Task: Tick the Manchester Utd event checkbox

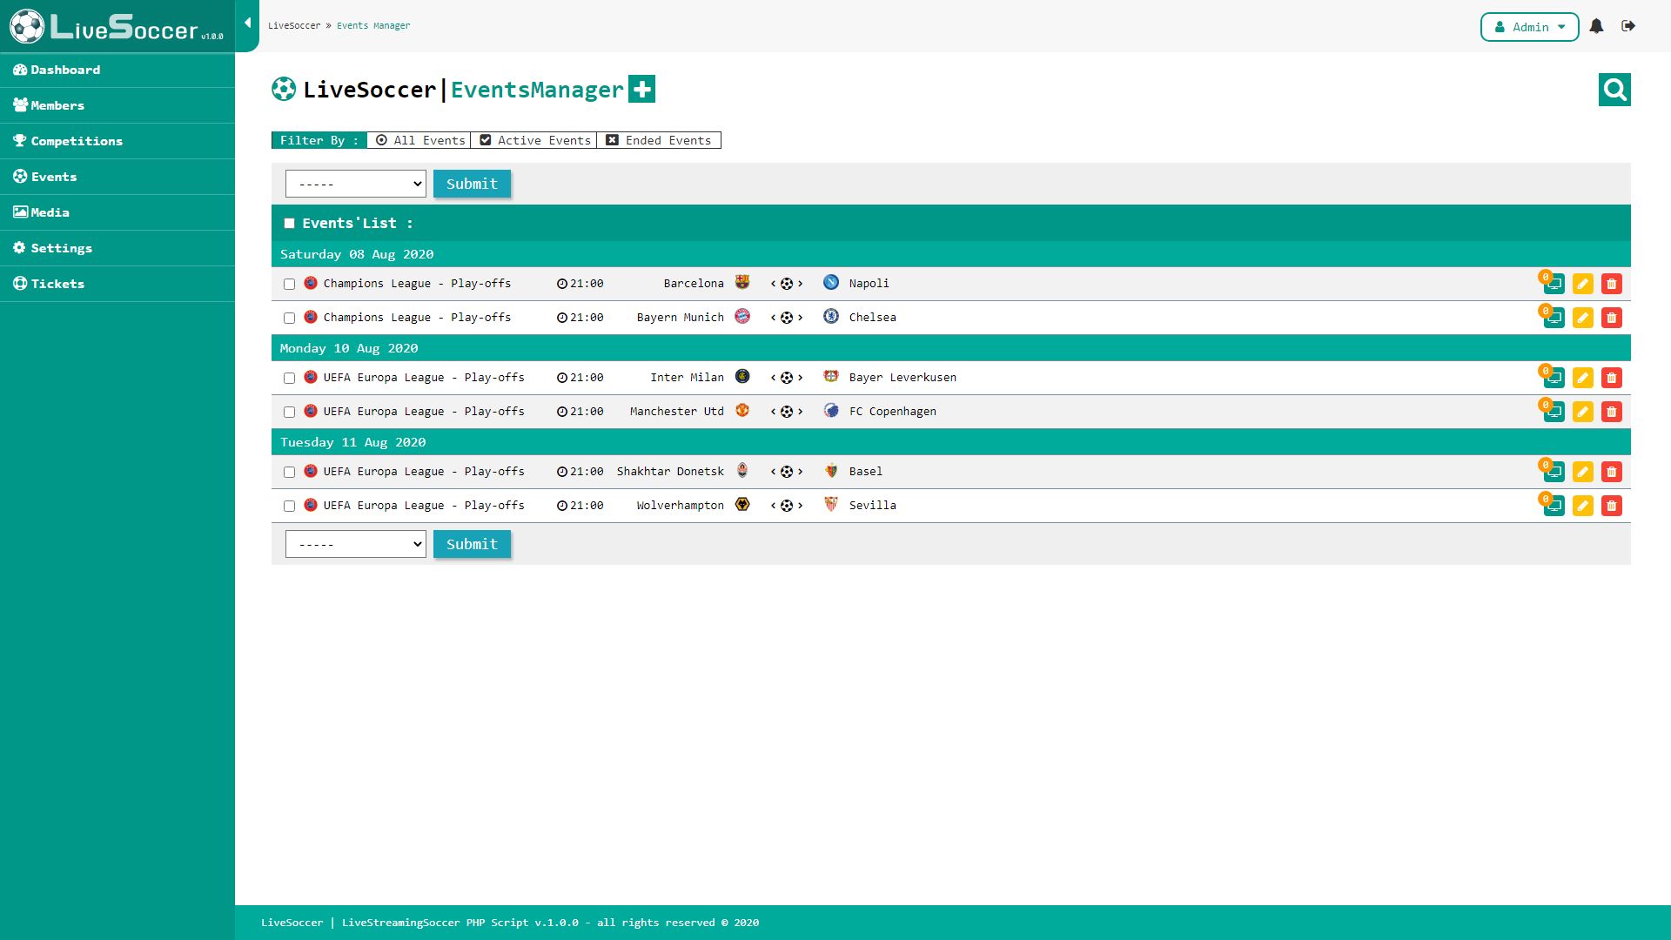Action: click(x=289, y=412)
